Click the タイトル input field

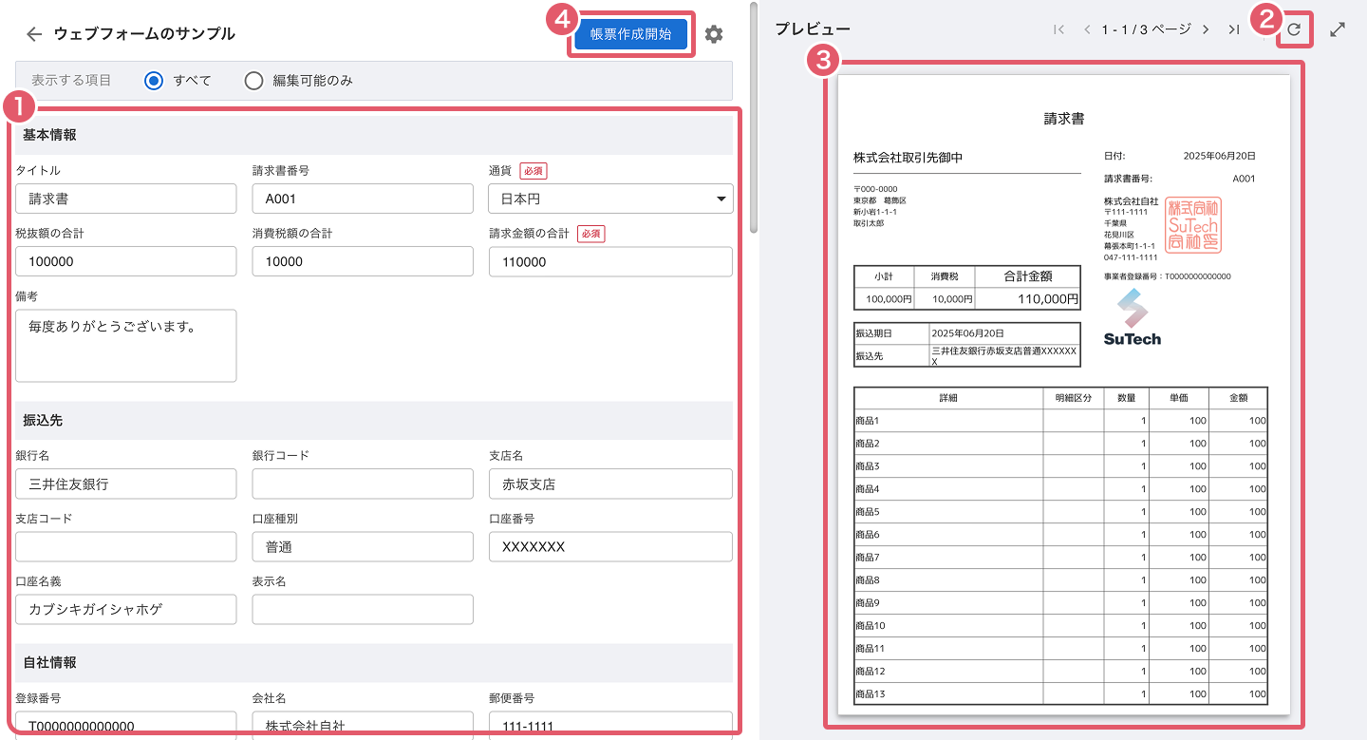(x=126, y=199)
